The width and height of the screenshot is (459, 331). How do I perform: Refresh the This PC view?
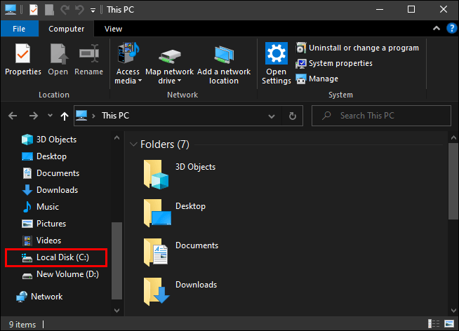pyautogui.click(x=292, y=116)
